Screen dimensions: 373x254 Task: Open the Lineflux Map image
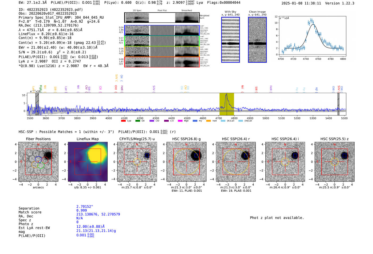88,162
